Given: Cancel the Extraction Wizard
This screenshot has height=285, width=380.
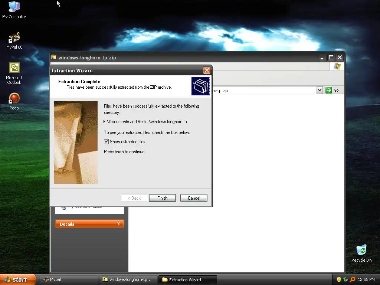Looking at the screenshot, I should click(194, 198).
